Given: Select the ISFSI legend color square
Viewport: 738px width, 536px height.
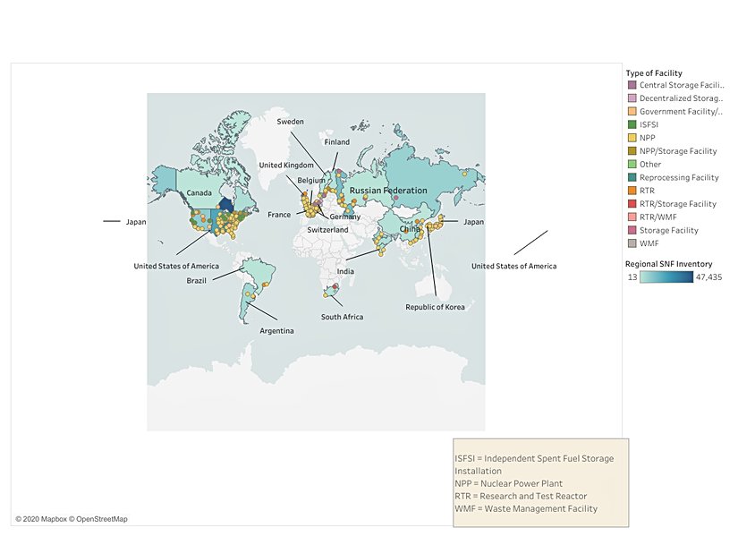Looking at the screenshot, I should 632,124.
